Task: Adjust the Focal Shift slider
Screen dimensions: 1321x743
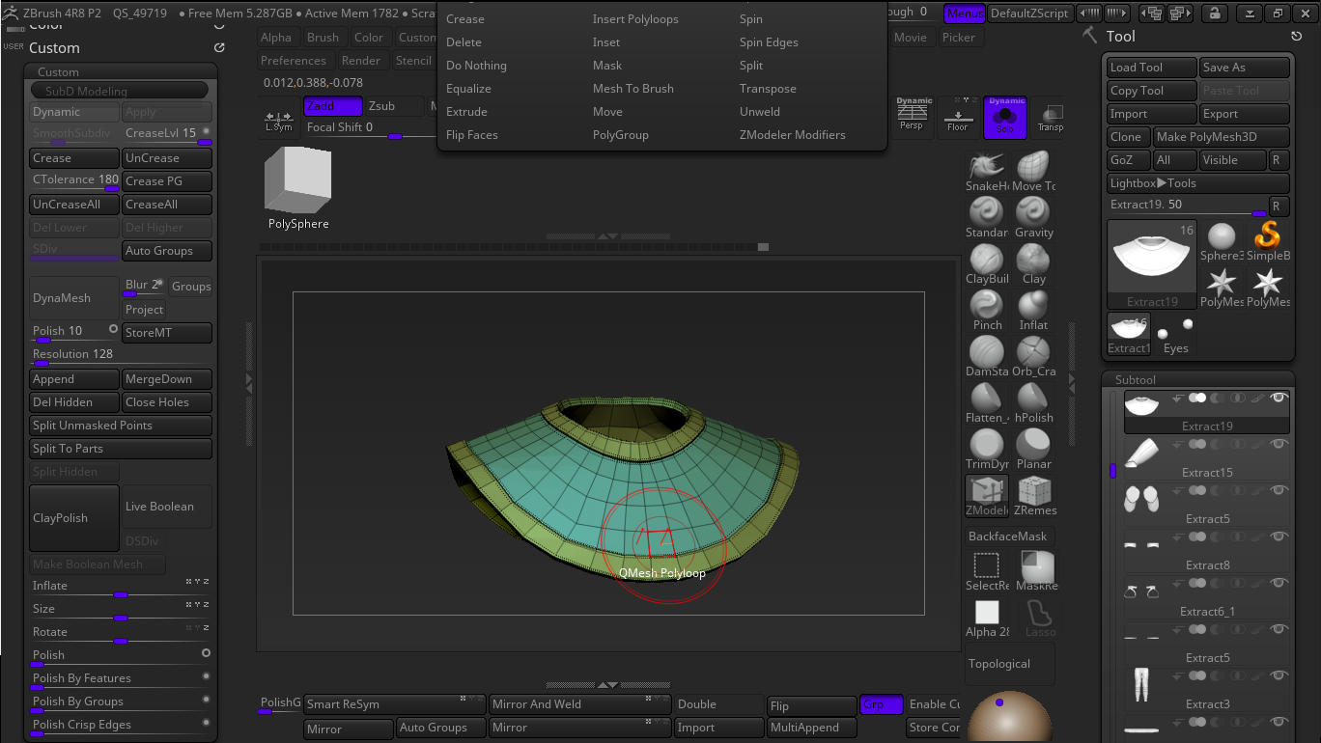Action: tap(369, 128)
